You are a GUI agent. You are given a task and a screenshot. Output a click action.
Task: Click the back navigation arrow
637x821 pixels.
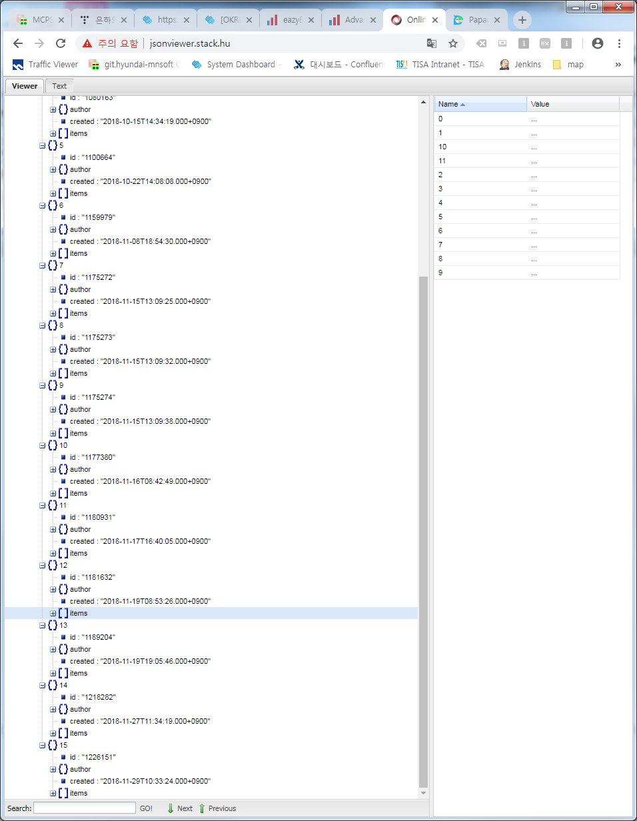coord(18,43)
